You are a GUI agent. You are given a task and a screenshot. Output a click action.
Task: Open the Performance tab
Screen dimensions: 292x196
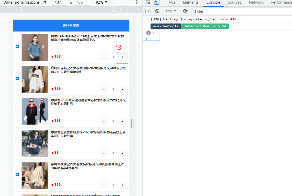pyautogui.click(x=281, y=2)
